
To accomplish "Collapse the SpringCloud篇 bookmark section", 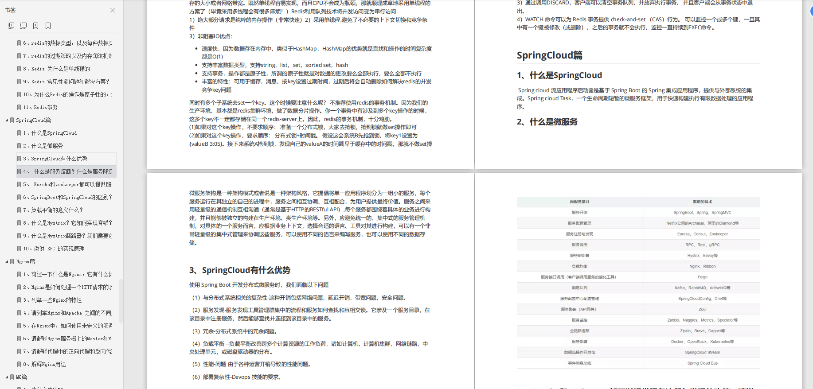I will [7, 120].
